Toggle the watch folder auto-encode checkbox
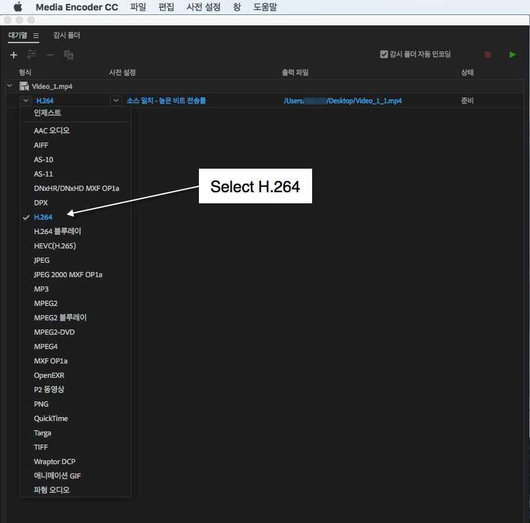 [x=383, y=54]
